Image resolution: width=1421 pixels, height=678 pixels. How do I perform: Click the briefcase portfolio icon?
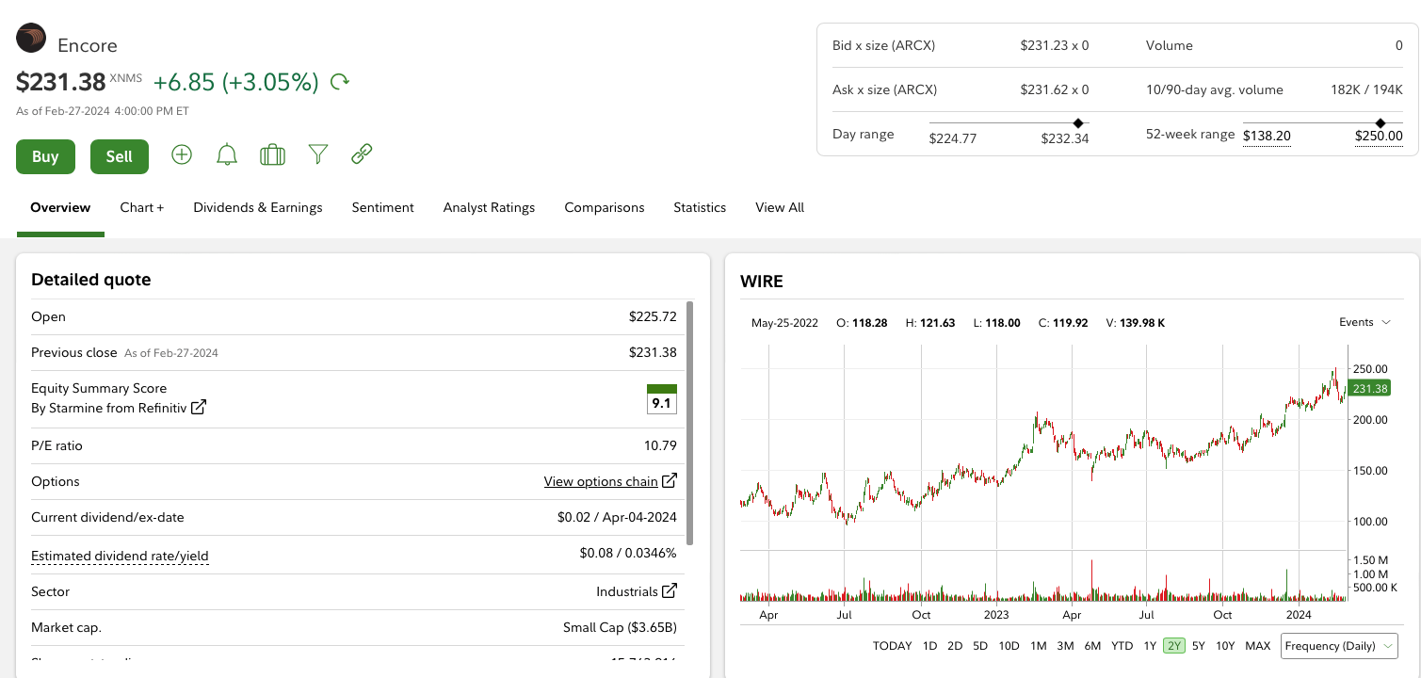tap(272, 154)
